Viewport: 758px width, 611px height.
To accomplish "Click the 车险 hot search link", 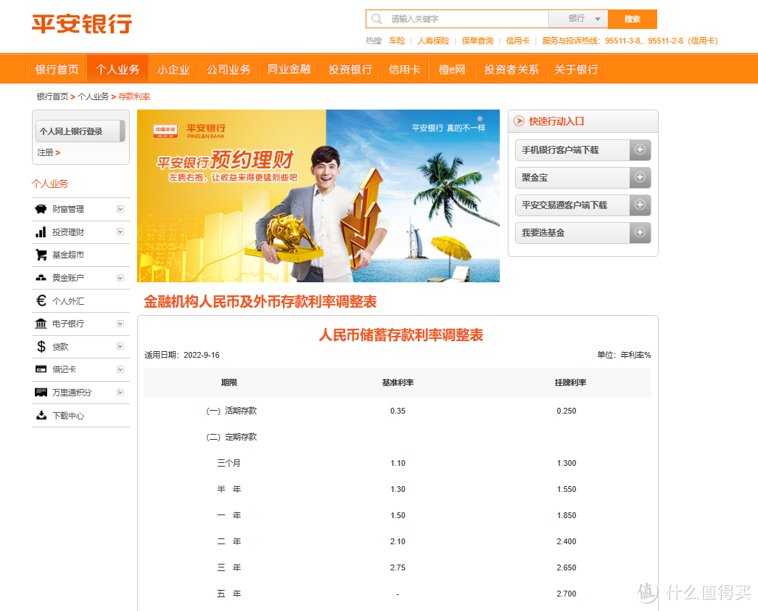I will click(397, 41).
